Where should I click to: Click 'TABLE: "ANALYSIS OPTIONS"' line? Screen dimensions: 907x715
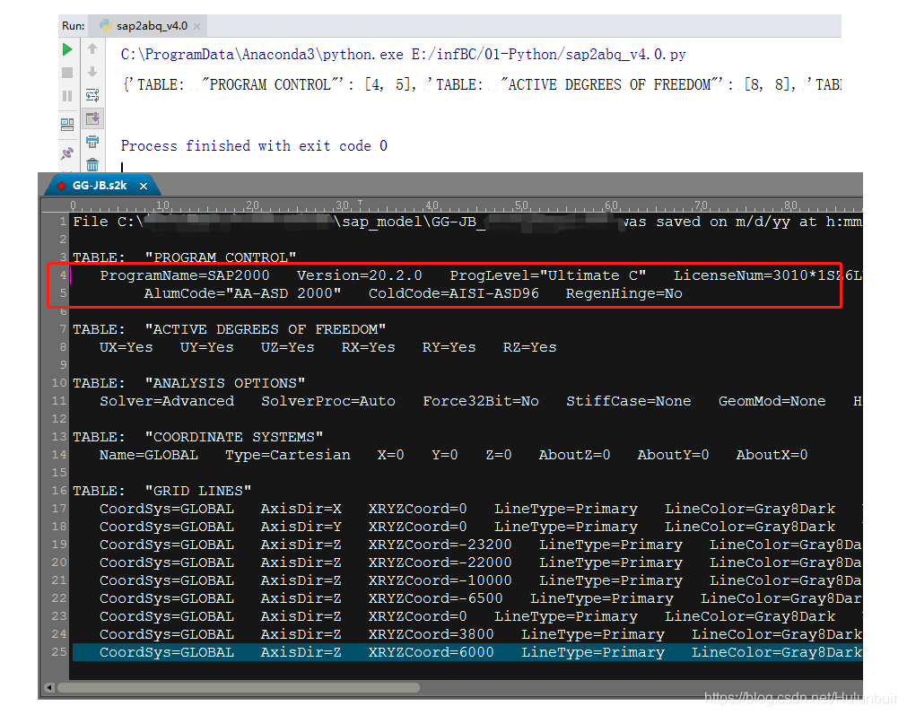189,383
